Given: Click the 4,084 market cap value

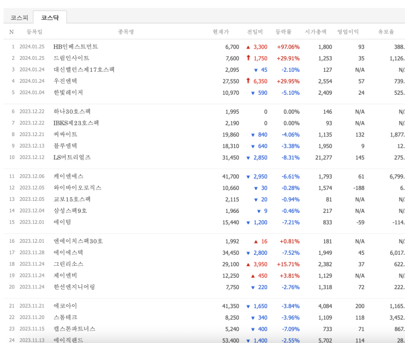Looking at the screenshot, I should pos(325,306).
